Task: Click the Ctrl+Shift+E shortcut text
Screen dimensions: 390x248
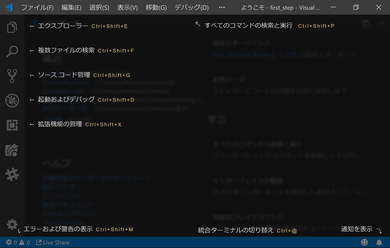Action: (x=110, y=26)
